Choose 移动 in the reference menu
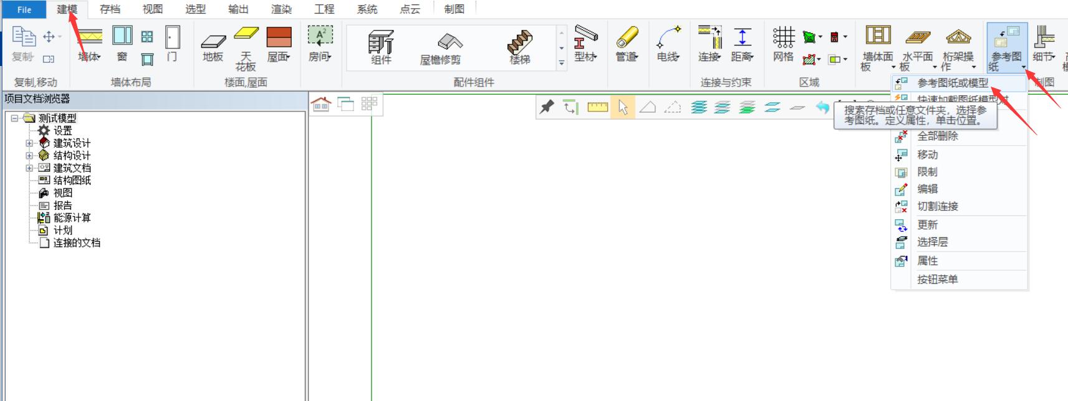Image resolution: width=1068 pixels, height=401 pixels. 959,154
